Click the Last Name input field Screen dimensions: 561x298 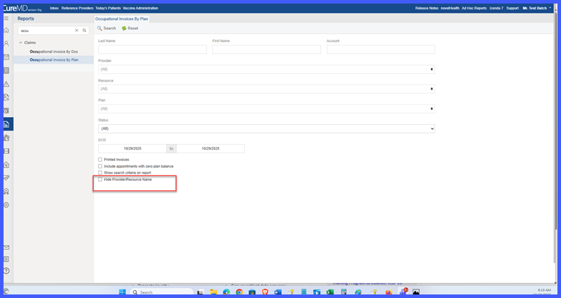pyautogui.click(x=153, y=49)
